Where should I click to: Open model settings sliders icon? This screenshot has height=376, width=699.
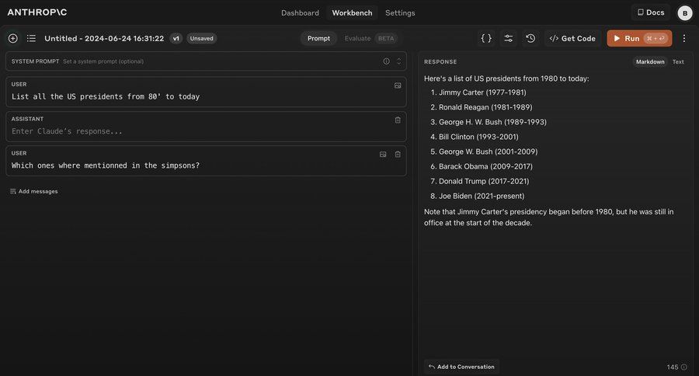508,38
